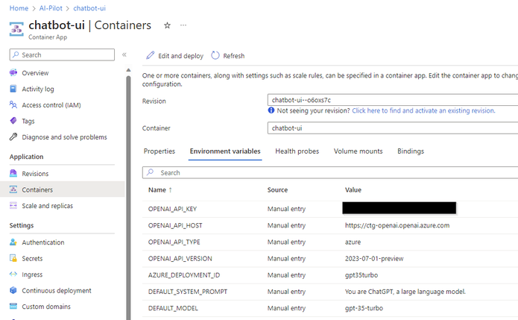Click the chatbot-ui Container App resource icon
Image resolution: width=518 pixels, height=320 pixels.
point(16,29)
